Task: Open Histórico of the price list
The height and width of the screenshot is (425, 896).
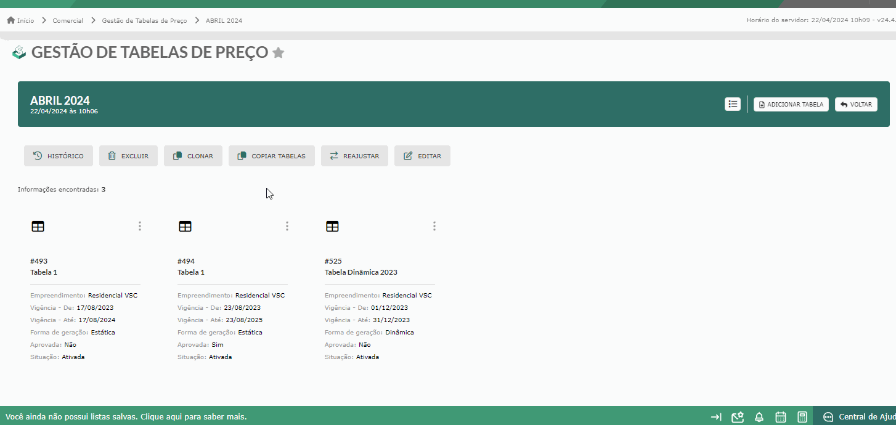Action: coord(59,156)
